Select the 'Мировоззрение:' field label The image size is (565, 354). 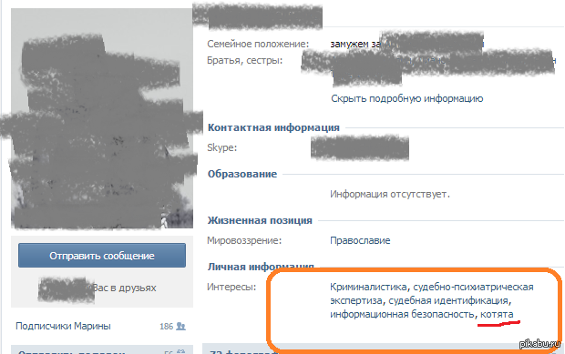(x=244, y=240)
